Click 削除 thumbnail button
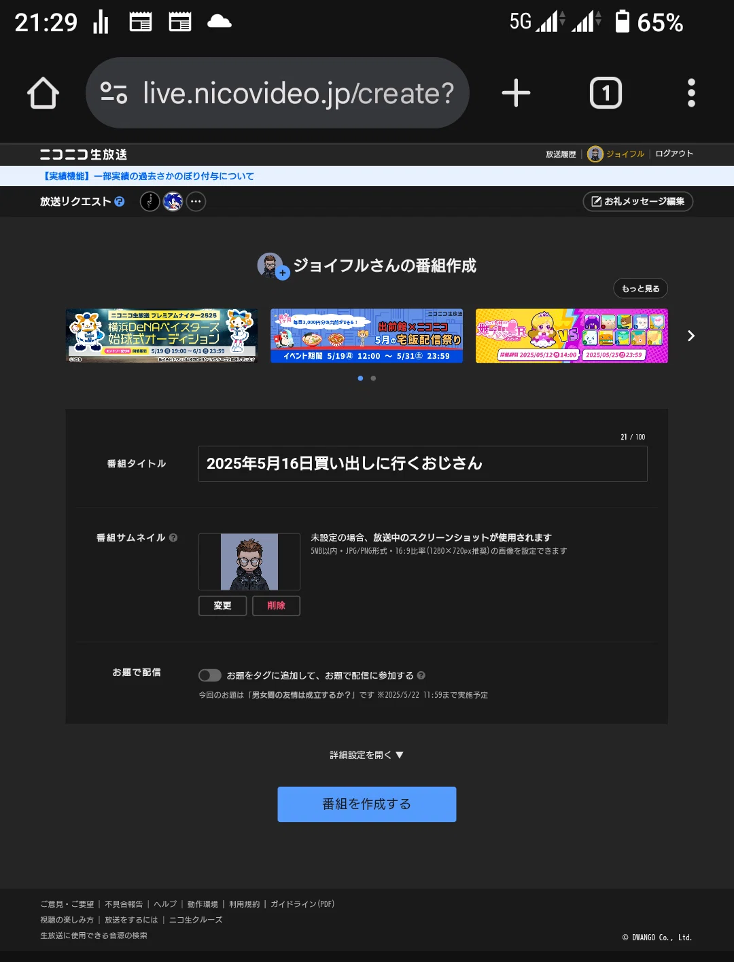734x962 pixels. 276,605
